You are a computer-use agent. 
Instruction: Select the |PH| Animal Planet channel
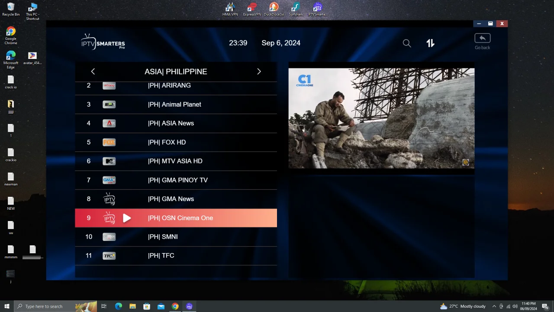[176, 104]
